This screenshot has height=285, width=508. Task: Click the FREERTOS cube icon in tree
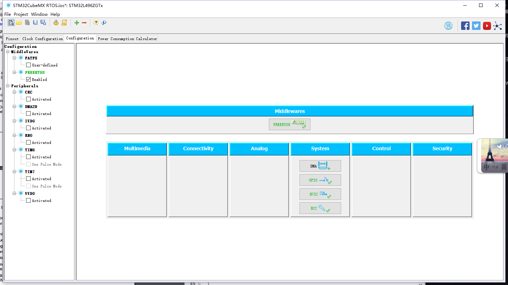(21, 72)
